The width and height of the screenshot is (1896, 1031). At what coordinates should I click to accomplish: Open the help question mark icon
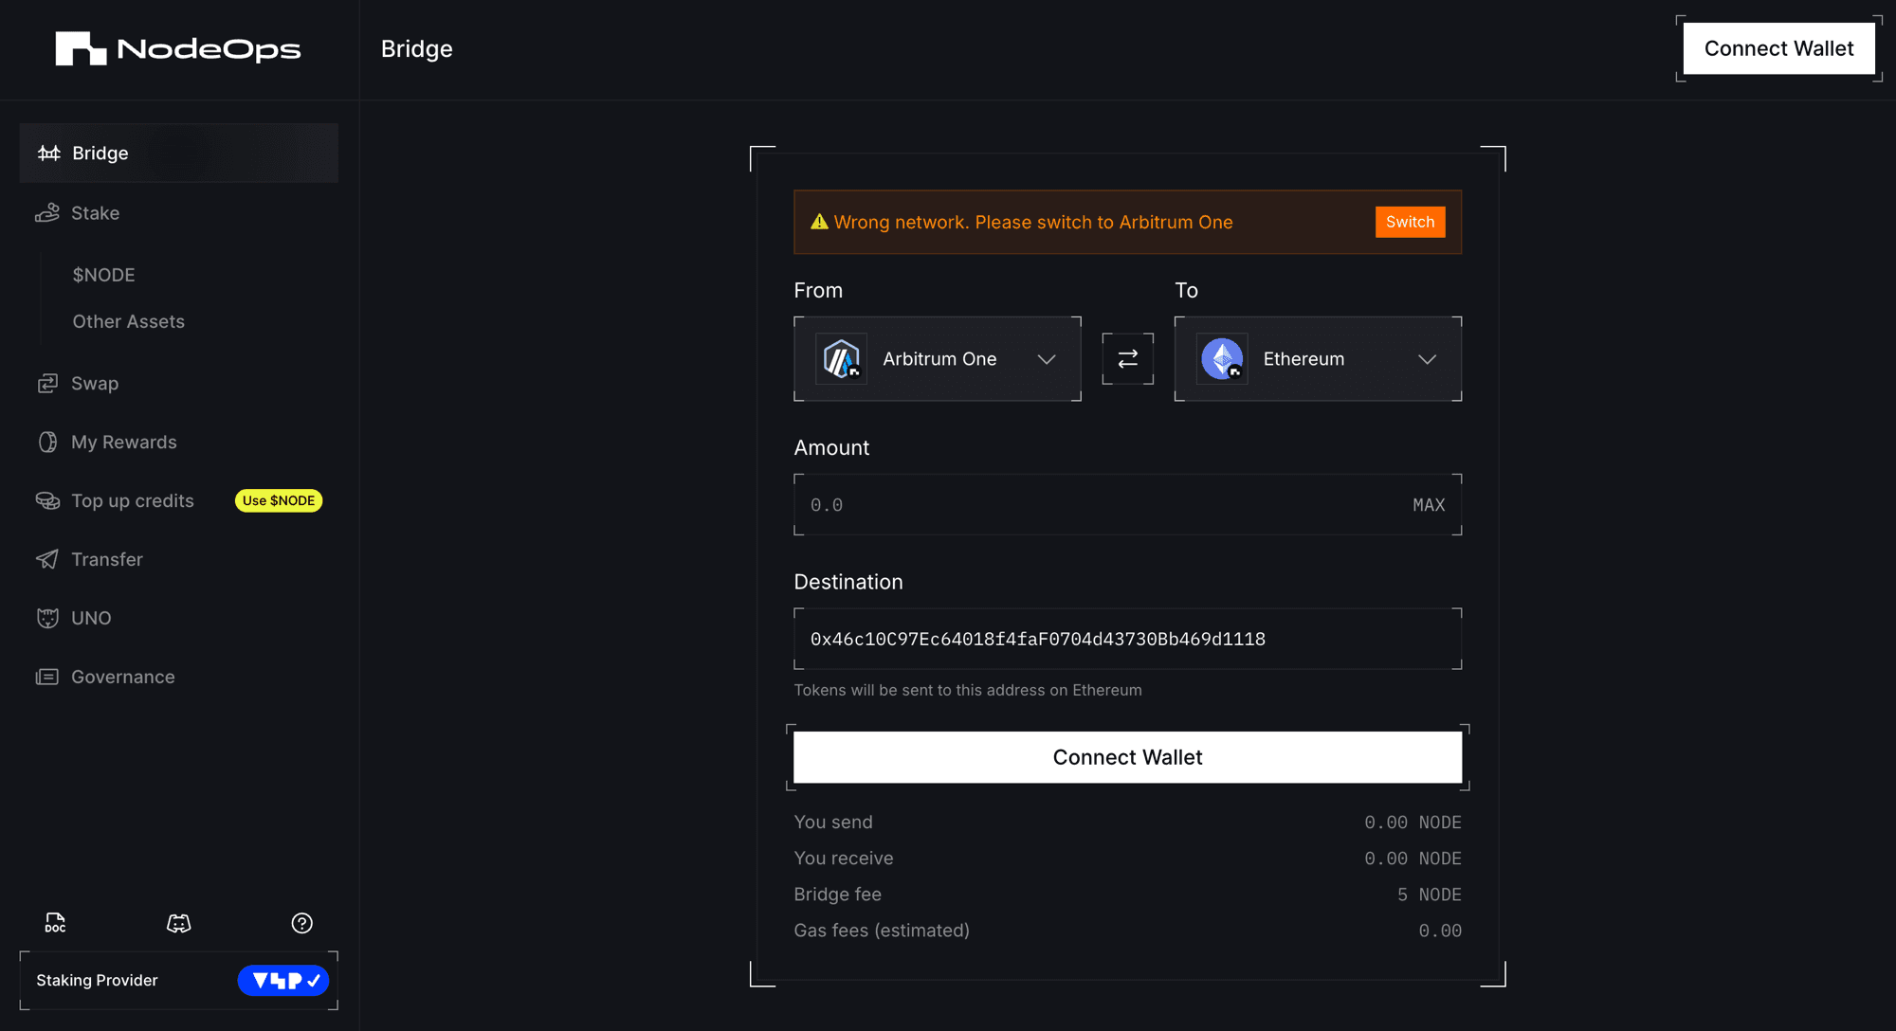[x=301, y=923]
